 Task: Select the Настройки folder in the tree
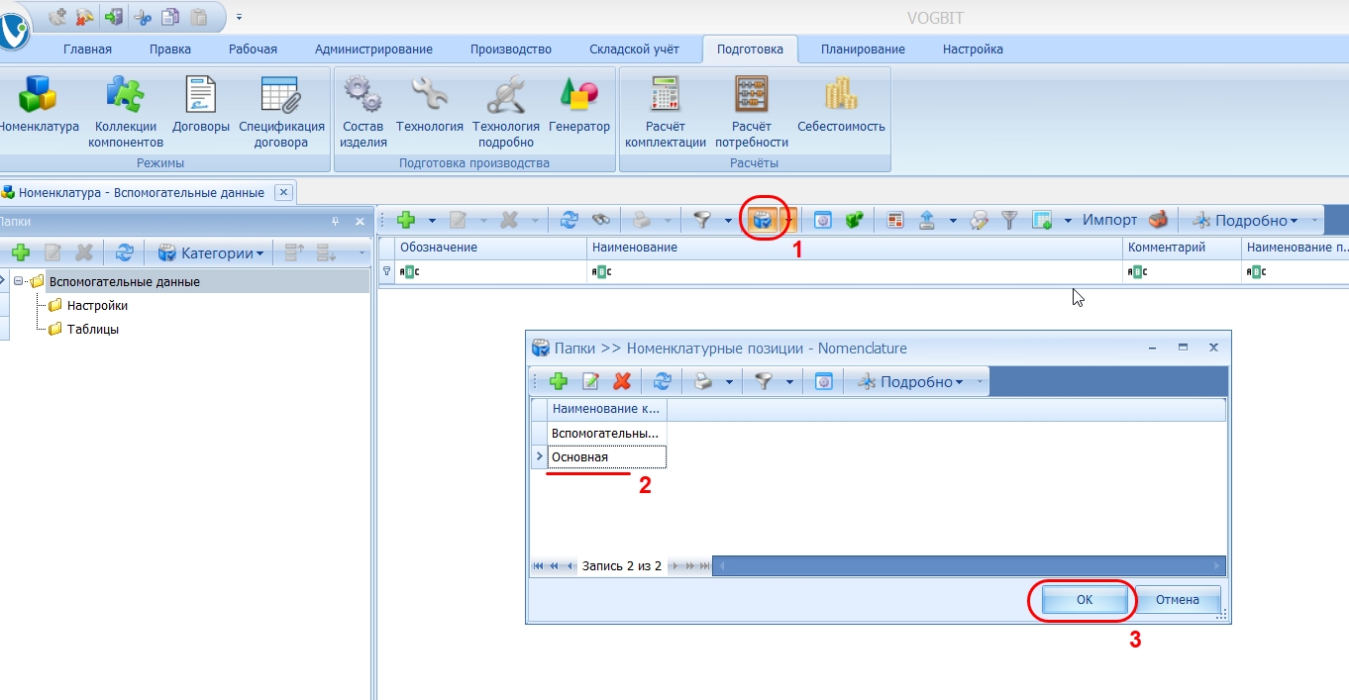coord(97,305)
